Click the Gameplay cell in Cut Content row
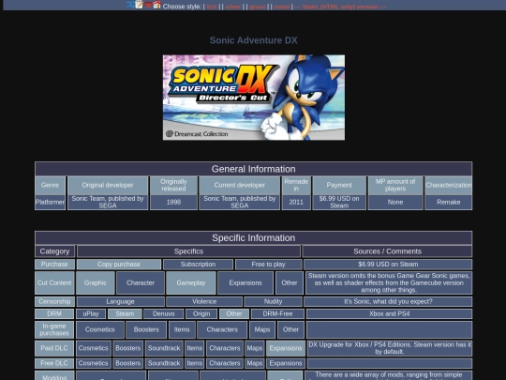Screen dimensions: 506x380 [191, 282]
